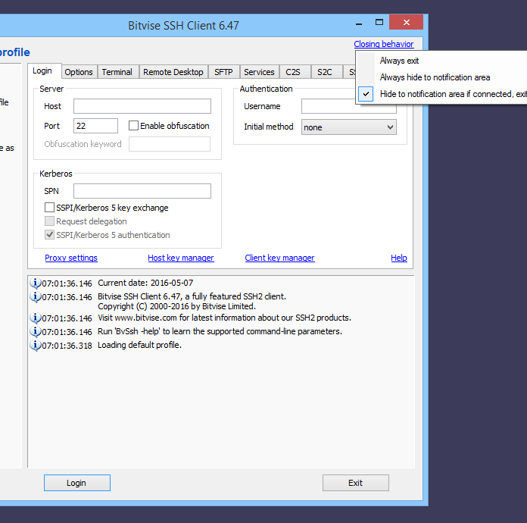
Task: Click the Obfuscation keyword field
Action: [170, 144]
